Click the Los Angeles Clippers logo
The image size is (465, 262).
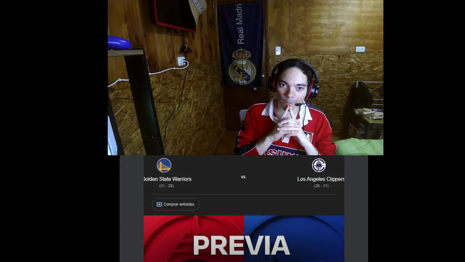(319, 165)
